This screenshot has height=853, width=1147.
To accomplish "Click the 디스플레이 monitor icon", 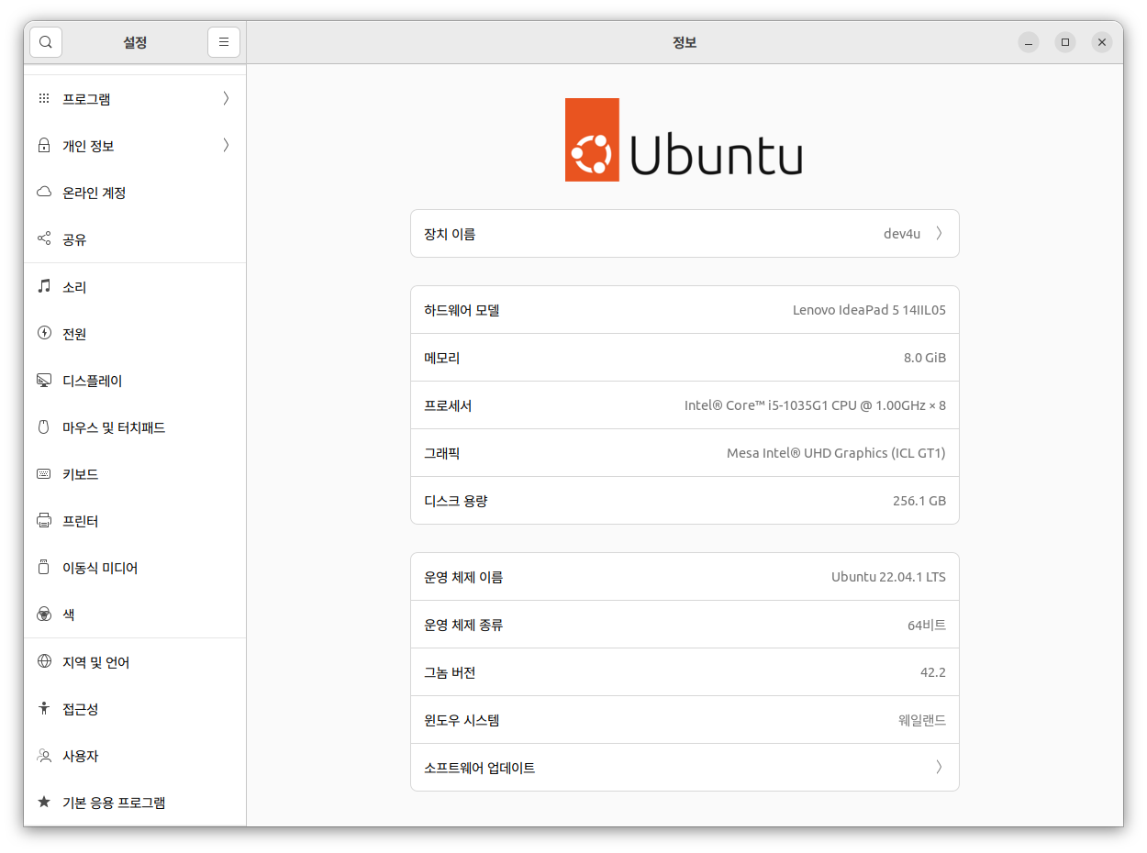I will tap(44, 380).
